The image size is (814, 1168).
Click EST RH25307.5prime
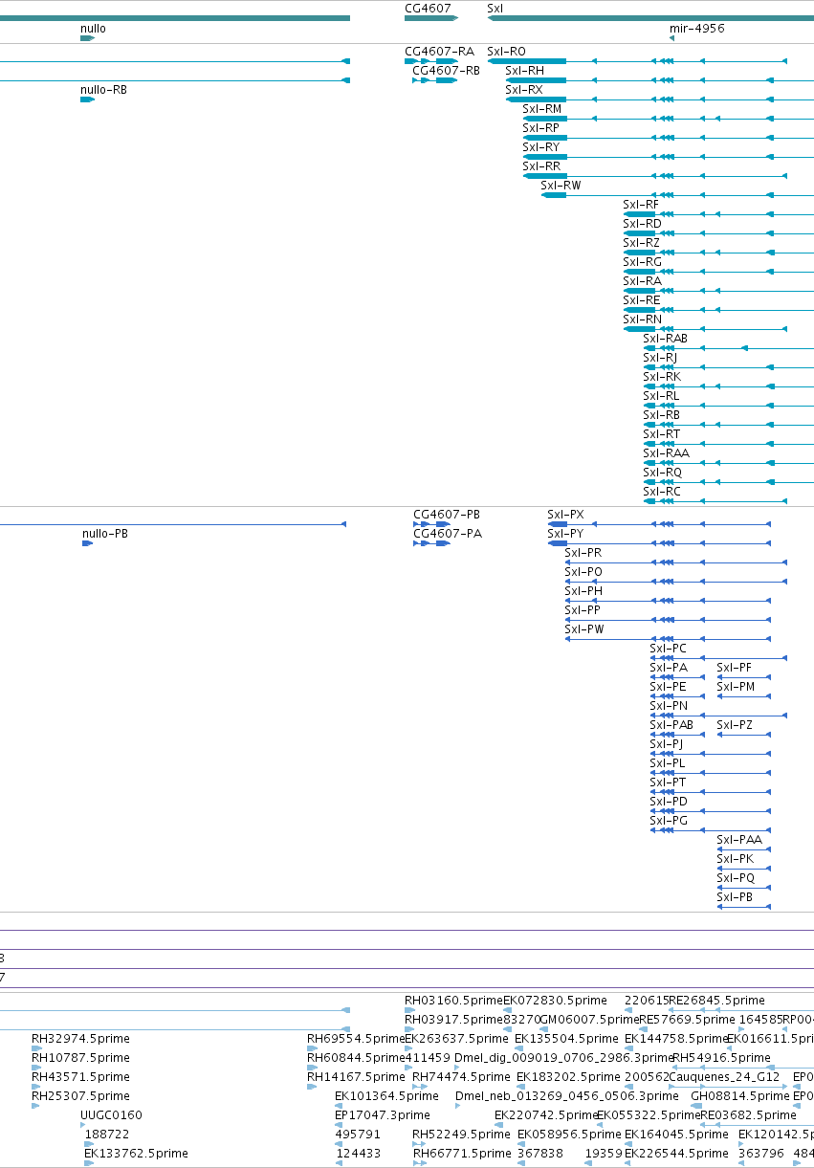coord(80,1096)
